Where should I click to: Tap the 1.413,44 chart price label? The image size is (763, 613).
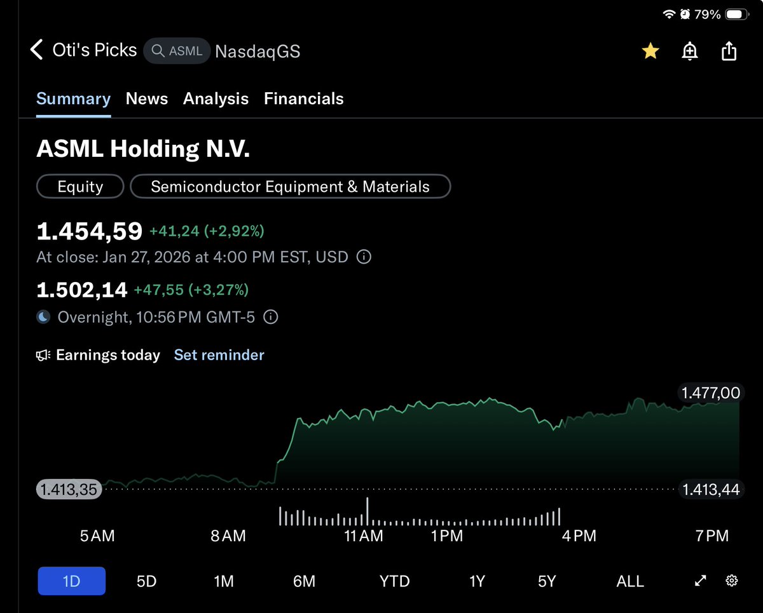point(711,489)
